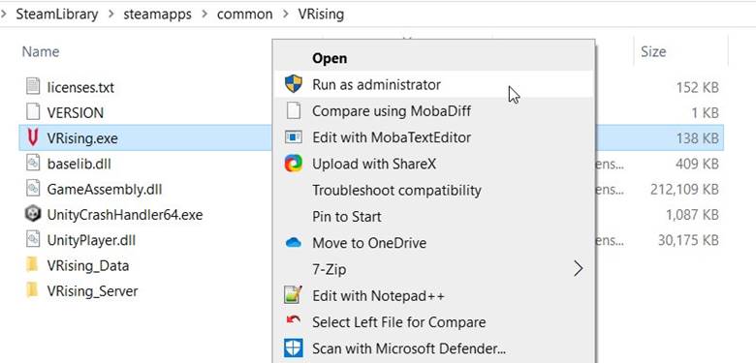The height and width of the screenshot is (363, 756).
Task: Sort files by Name column header
Action: pyautogui.click(x=41, y=51)
